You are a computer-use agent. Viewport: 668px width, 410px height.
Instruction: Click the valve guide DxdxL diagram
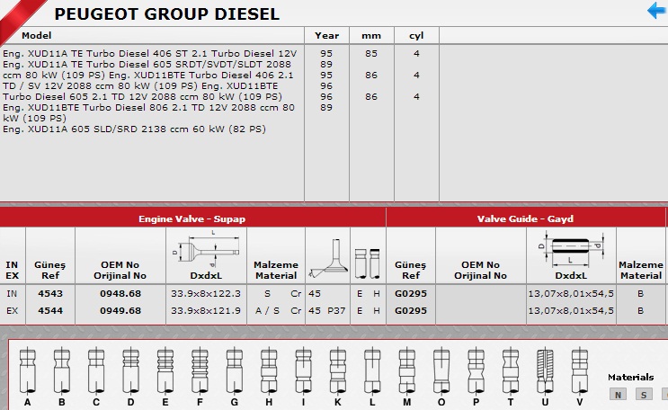(x=571, y=249)
